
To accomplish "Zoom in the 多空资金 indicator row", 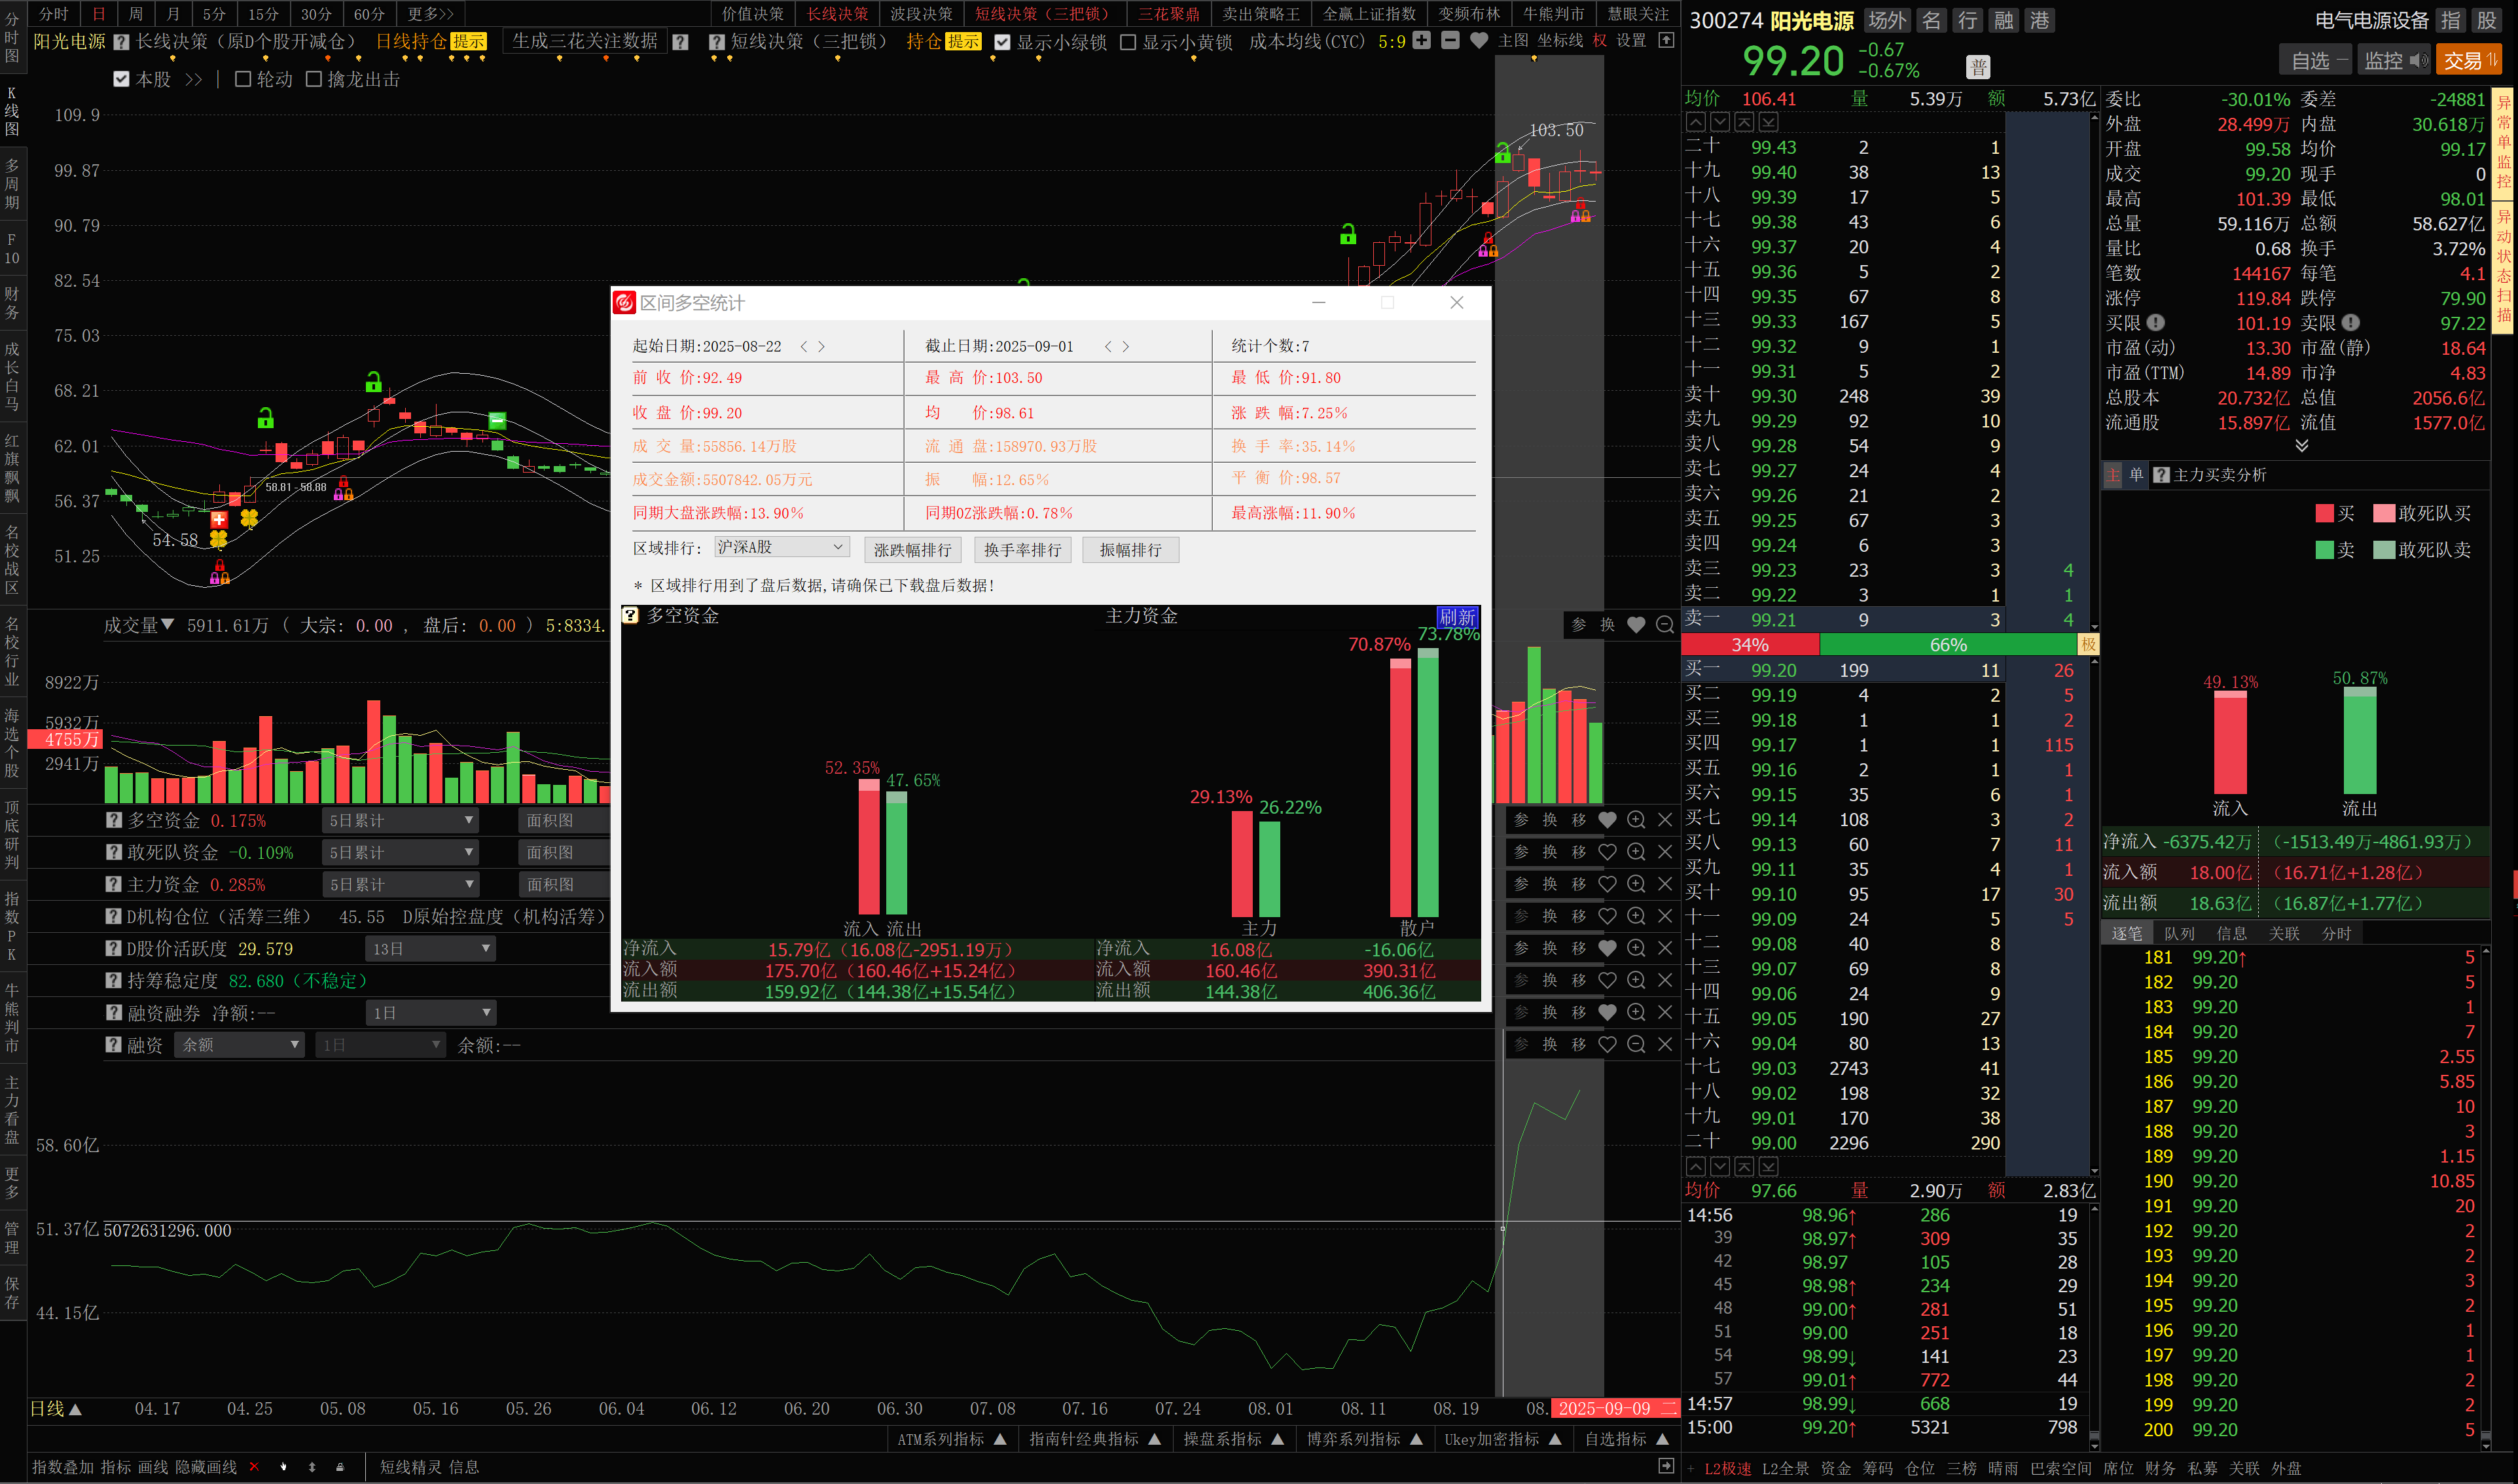I will click(1636, 820).
